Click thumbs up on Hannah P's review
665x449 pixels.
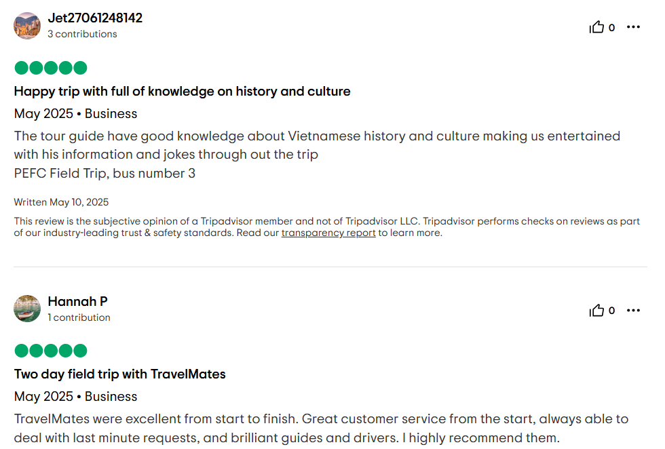tap(596, 311)
